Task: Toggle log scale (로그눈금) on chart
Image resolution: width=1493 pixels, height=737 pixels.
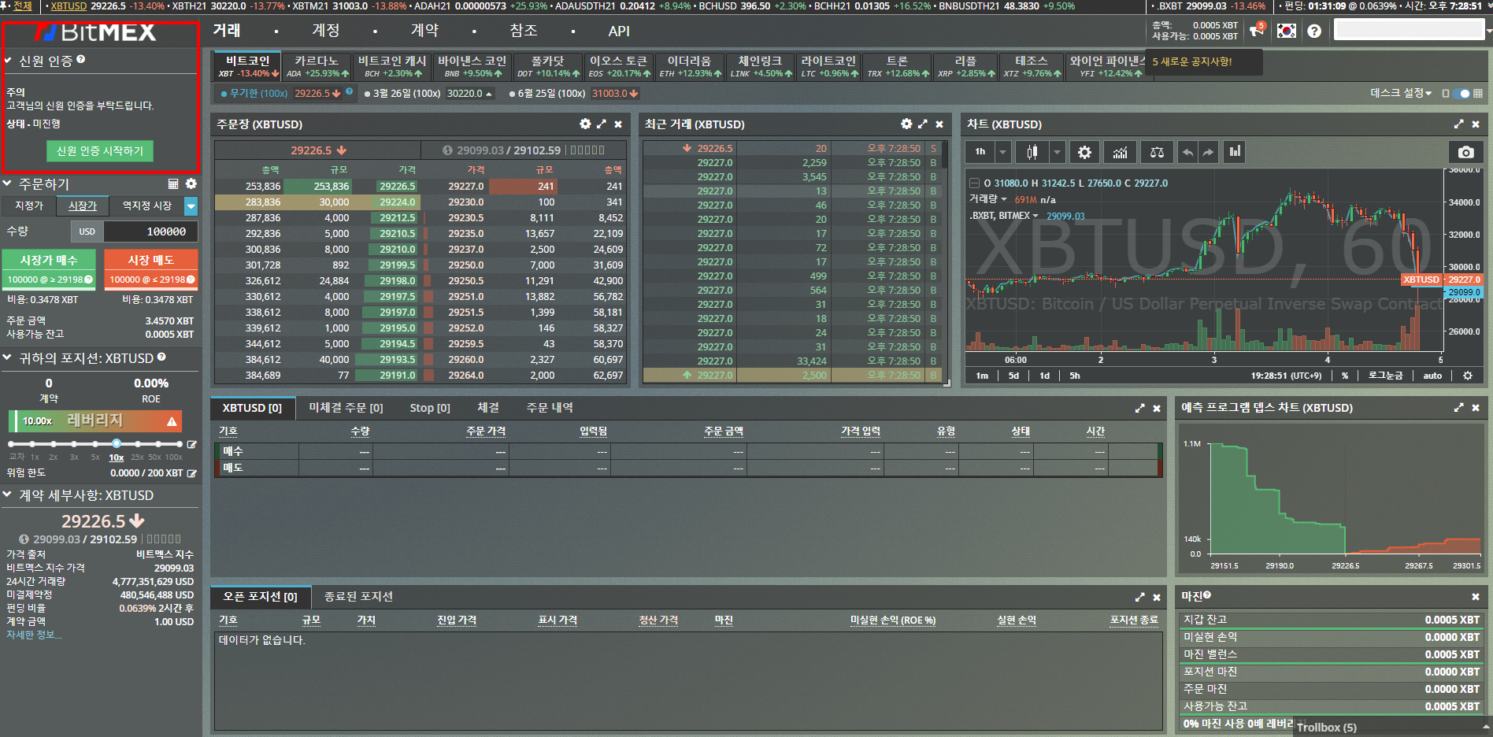Action: point(1385,376)
